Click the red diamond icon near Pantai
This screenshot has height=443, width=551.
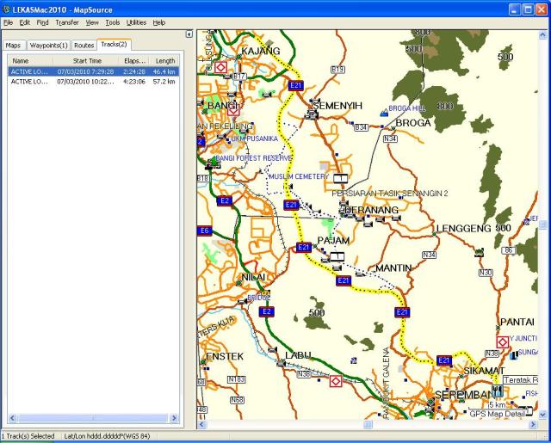[503, 341]
